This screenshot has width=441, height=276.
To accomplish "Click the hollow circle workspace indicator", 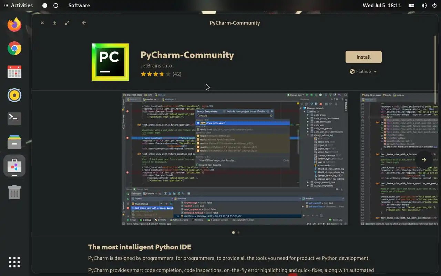I will [56, 6].
